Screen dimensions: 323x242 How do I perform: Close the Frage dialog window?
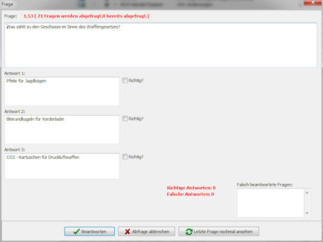pos(313,3)
